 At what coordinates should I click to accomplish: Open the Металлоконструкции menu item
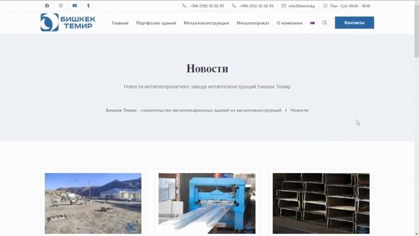(x=206, y=23)
